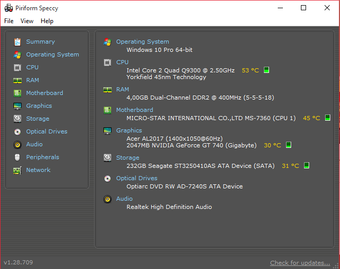Click the Motherboard icon in sidebar
This screenshot has width=340, height=269.
[x=17, y=93]
